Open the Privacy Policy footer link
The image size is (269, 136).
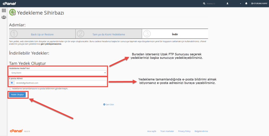click(x=184, y=131)
